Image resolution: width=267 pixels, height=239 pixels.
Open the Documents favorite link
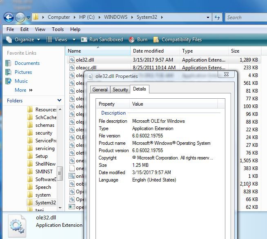pyautogui.click(x=27, y=63)
